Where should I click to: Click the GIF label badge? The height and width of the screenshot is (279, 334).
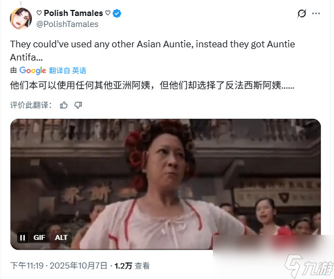39,238
